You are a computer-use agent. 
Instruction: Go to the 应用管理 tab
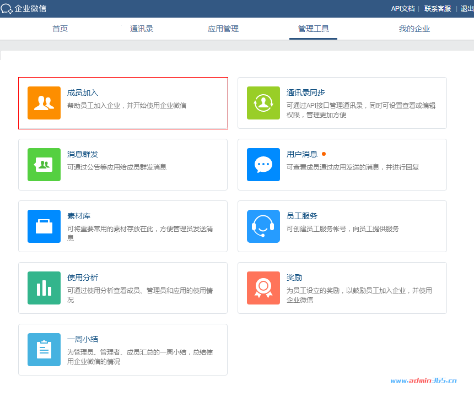[x=223, y=29]
